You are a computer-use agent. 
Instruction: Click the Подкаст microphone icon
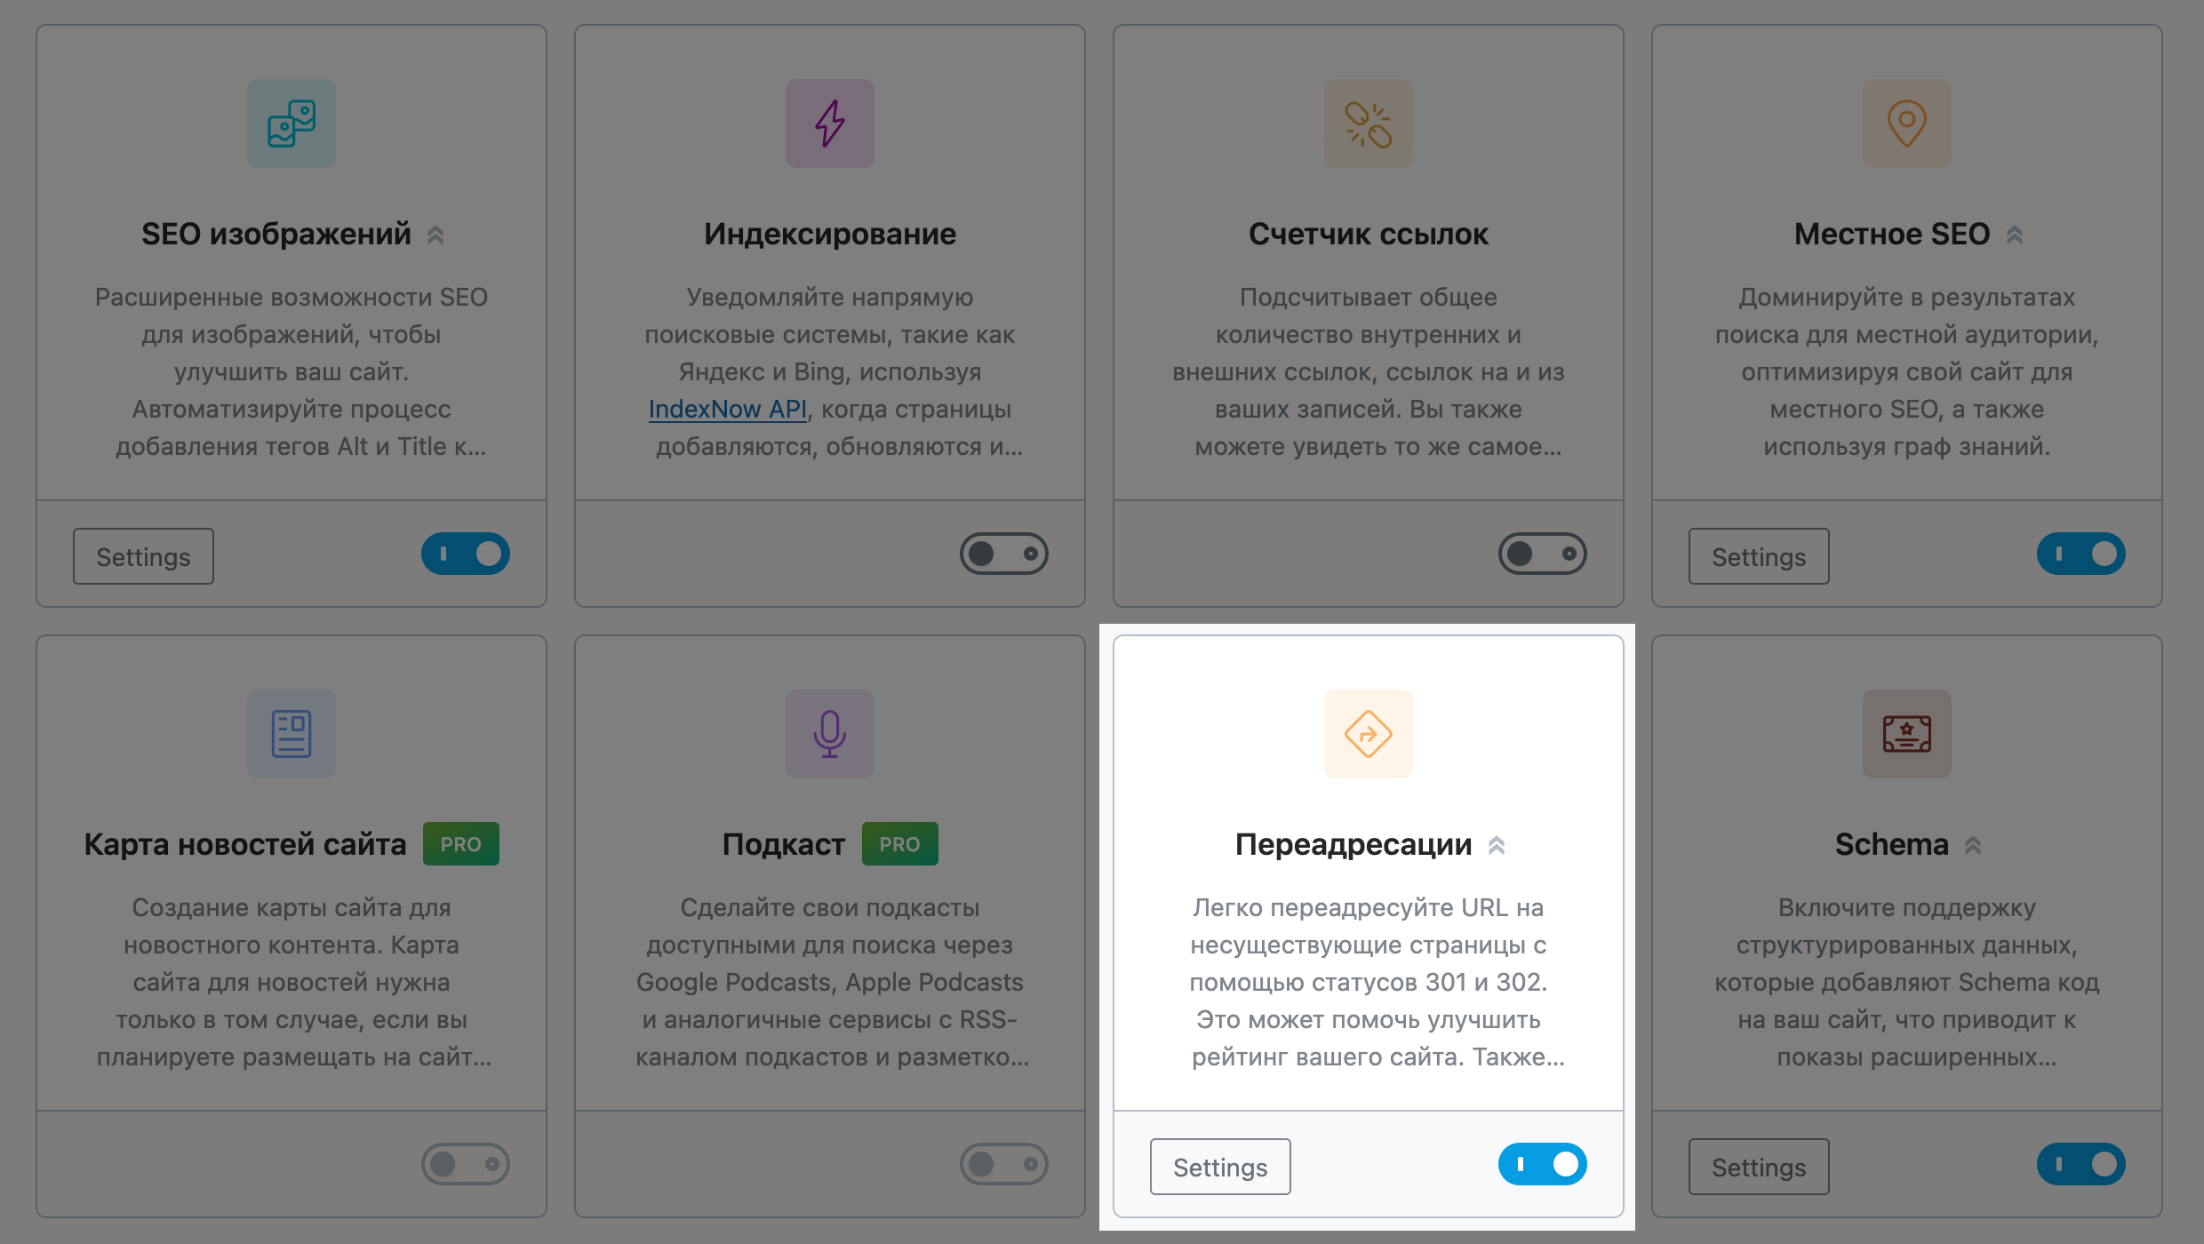click(830, 734)
